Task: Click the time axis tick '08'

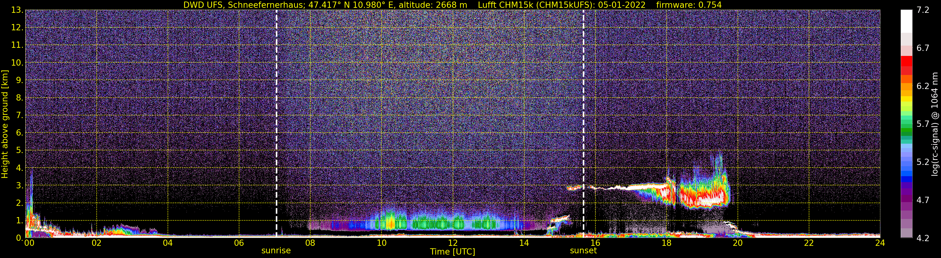Action: (310, 243)
